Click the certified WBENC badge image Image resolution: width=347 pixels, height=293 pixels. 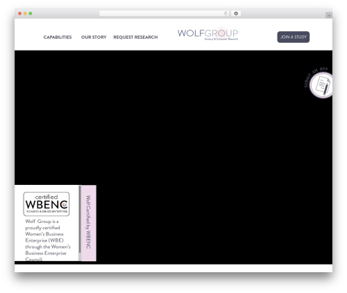pyautogui.click(x=46, y=204)
